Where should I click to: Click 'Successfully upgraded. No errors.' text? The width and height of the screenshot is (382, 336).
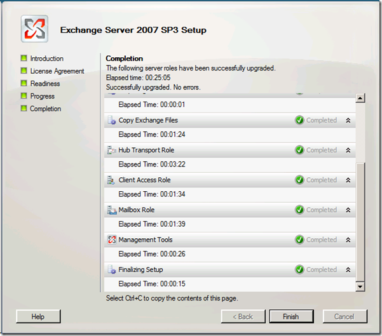click(153, 87)
